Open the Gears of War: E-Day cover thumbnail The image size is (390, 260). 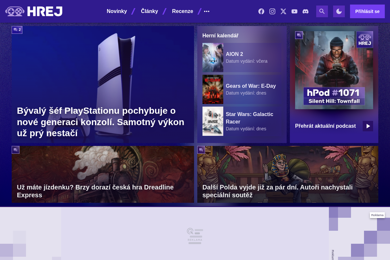213,89
